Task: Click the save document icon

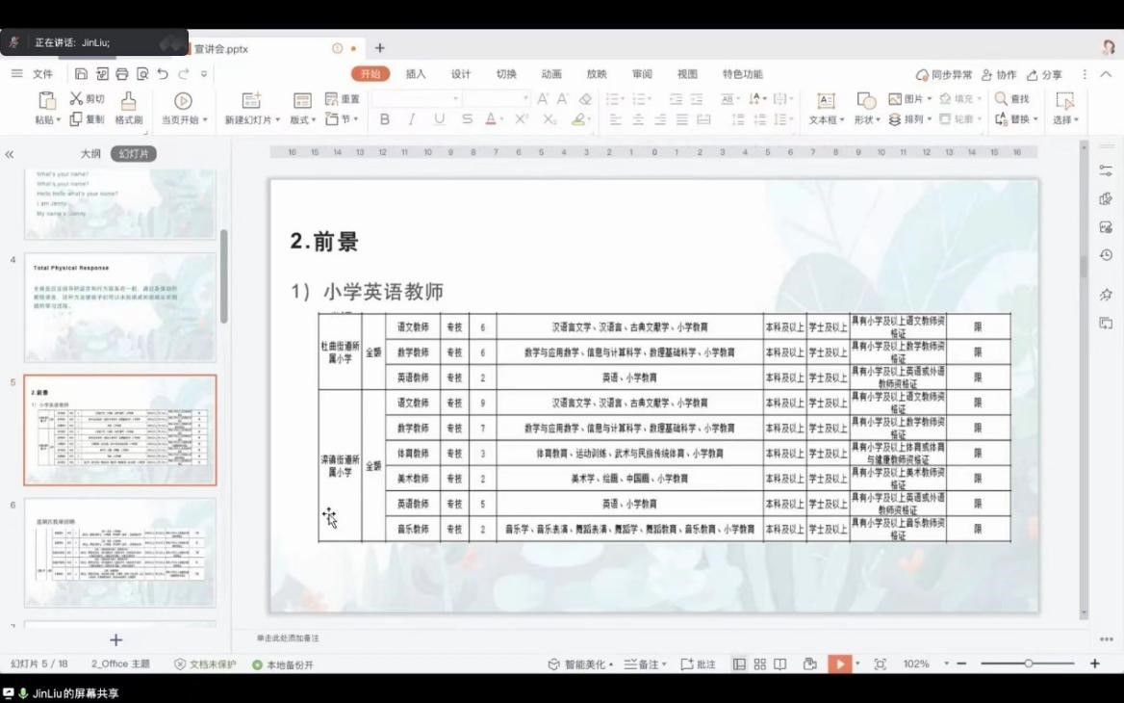Action: (81, 74)
